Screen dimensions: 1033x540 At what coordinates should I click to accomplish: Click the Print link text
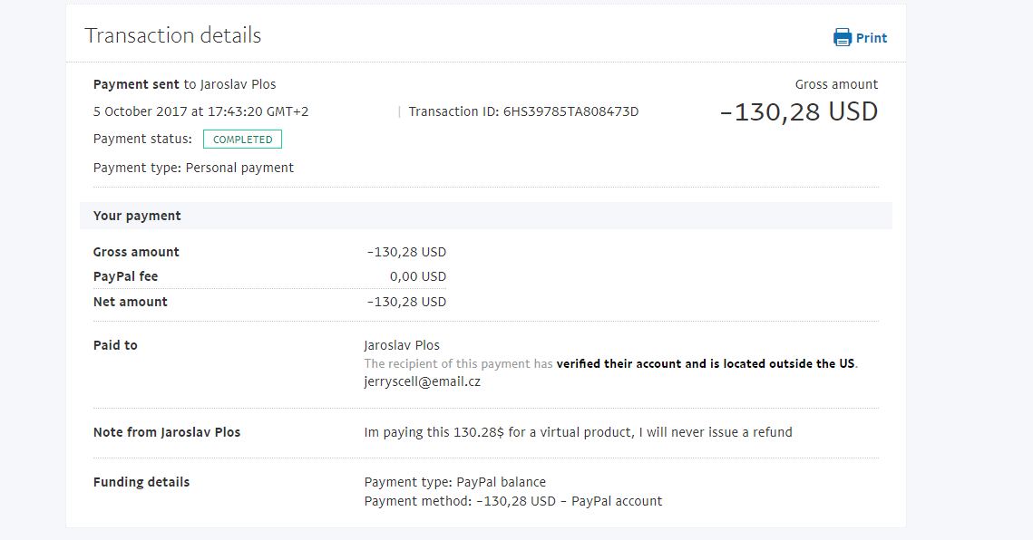872,38
